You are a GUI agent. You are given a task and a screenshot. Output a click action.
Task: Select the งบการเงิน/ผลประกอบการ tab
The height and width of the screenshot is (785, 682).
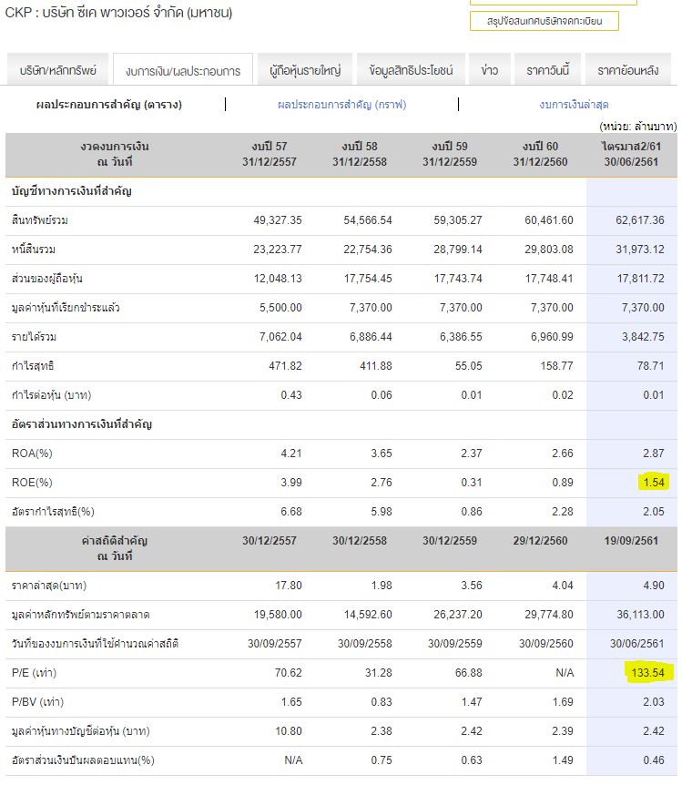183,70
